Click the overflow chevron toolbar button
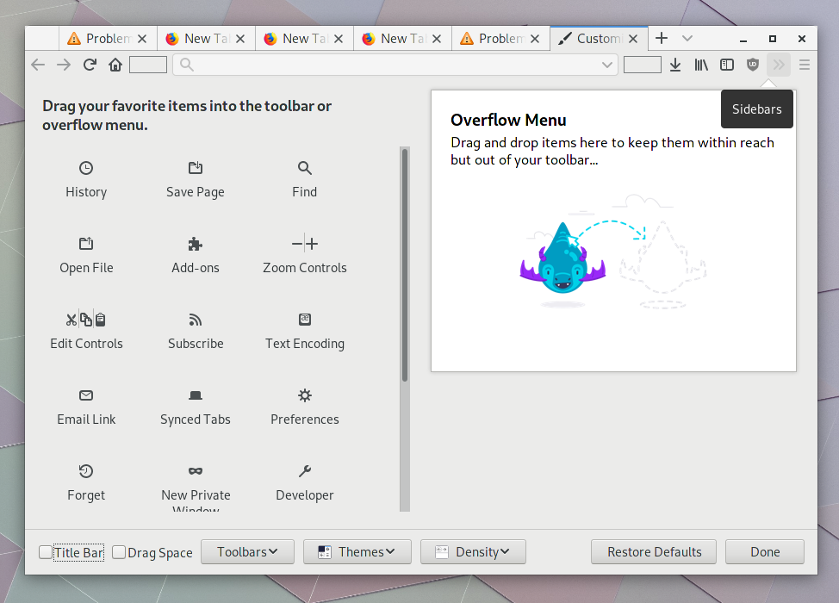This screenshot has height=603, width=839. click(x=779, y=65)
